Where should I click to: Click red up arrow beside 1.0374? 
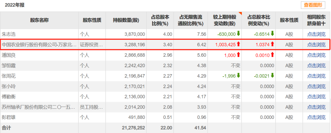click(x=272, y=44)
